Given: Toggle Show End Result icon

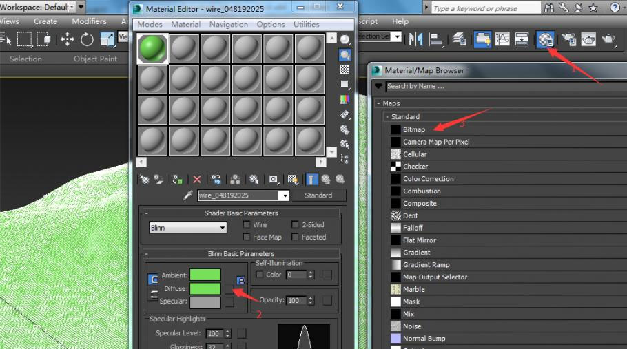Looking at the screenshot, I should [311, 180].
